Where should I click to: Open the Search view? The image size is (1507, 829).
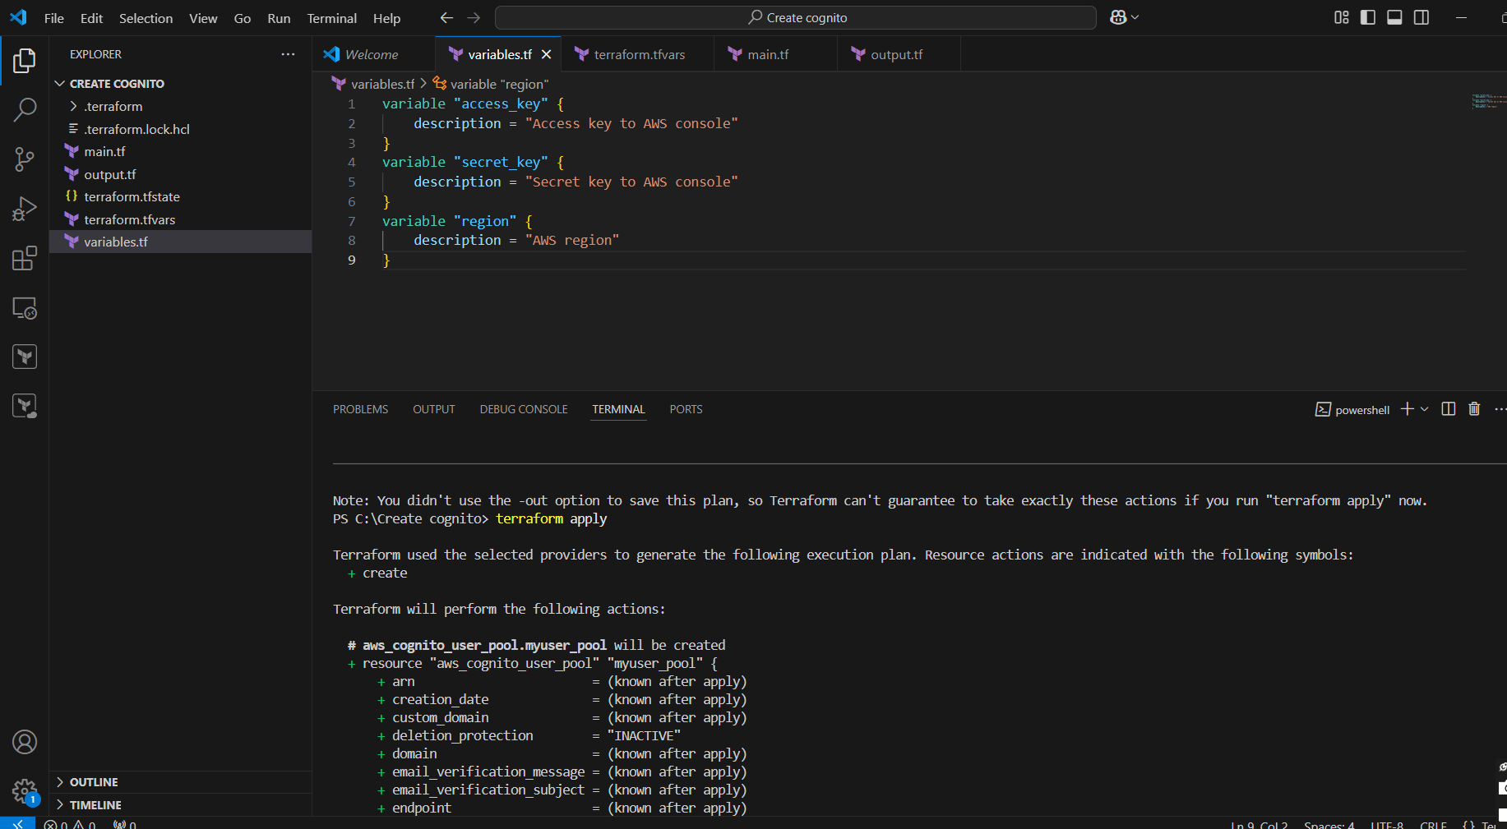tap(25, 109)
